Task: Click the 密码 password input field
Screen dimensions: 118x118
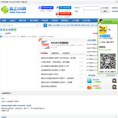Action: tap(91, 11)
